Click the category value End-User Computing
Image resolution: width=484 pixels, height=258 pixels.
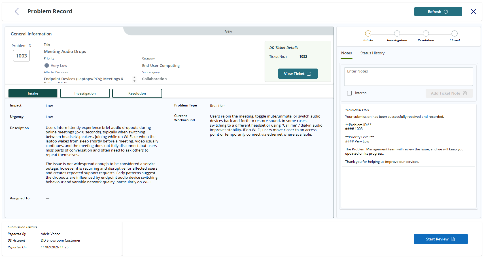click(x=161, y=65)
